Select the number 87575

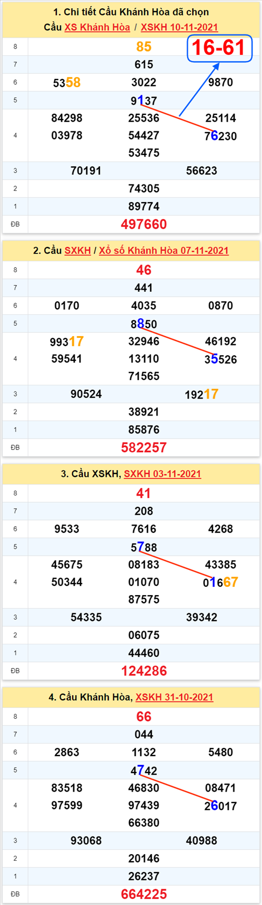[x=144, y=600]
